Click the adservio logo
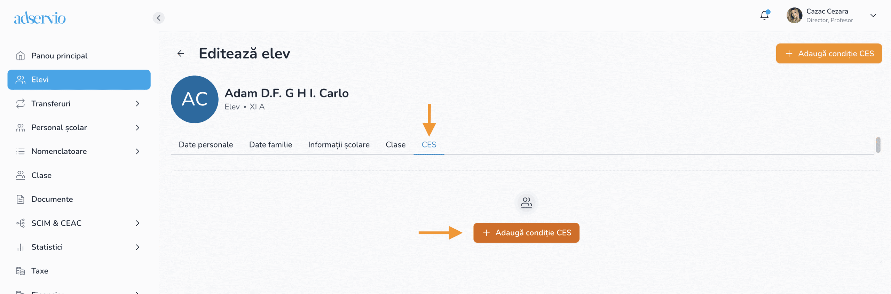The image size is (891, 294). pyautogui.click(x=40, y=18)
